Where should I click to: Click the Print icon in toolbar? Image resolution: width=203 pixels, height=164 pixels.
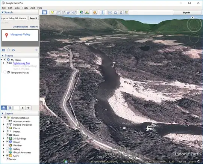pos(115,12)
